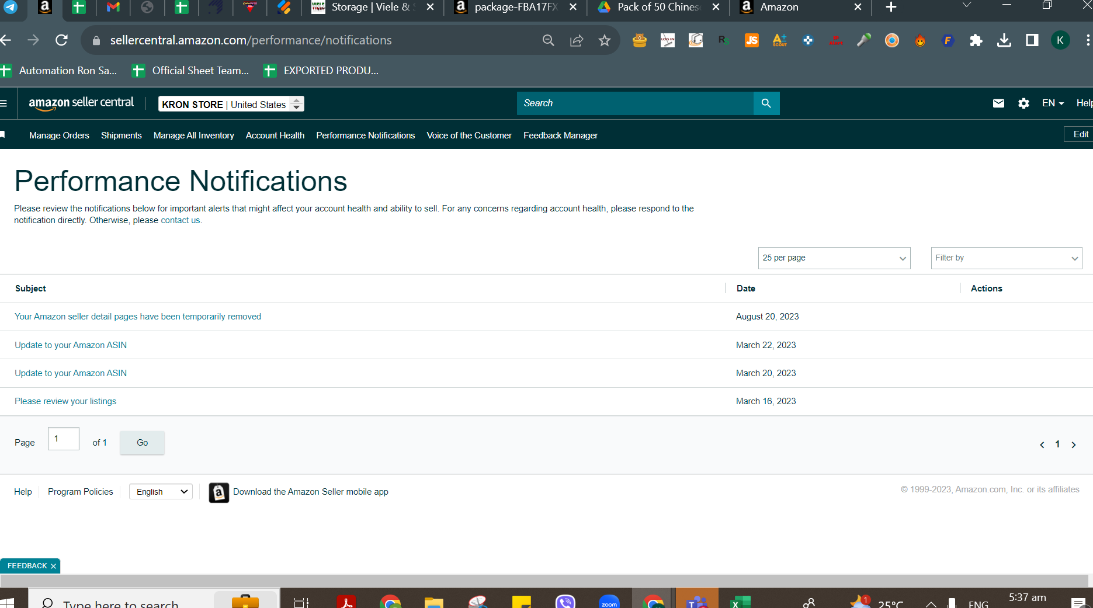Open the Automation Ron Sa... bookmark

coord(59,71)
